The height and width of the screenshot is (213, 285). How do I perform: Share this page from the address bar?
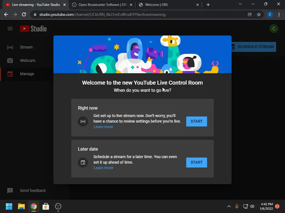tap(250, 14)
